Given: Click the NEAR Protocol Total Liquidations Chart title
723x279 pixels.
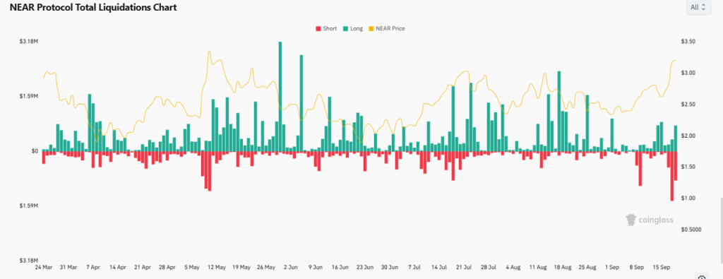Looking at the screenshot, I should [x=93, y=7].
